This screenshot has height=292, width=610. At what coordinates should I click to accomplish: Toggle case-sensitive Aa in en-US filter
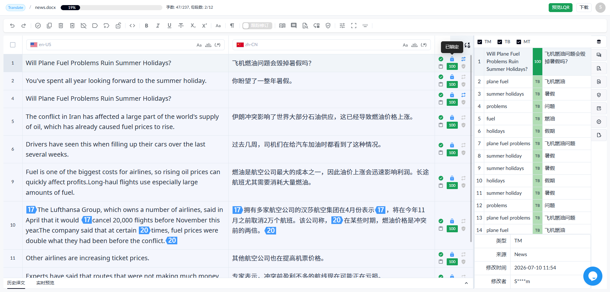pos(199,45)
